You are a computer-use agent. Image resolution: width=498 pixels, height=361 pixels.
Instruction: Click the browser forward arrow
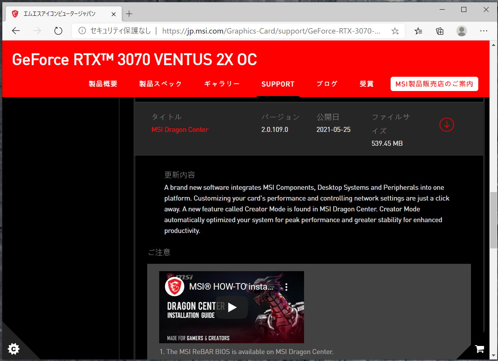coord(37,31)
